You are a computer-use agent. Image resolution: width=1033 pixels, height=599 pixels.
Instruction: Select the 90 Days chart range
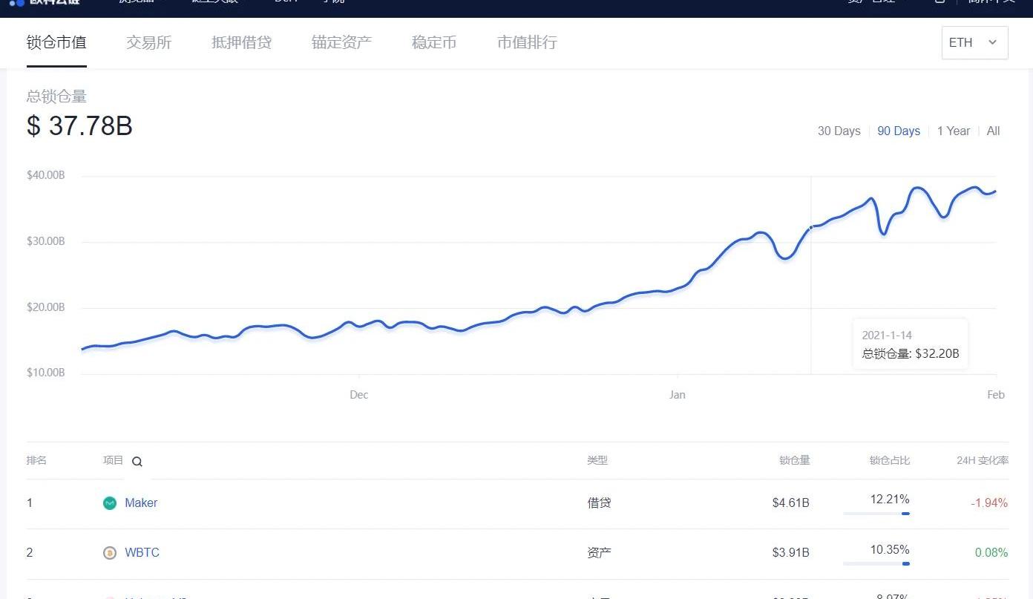[899, 131]
